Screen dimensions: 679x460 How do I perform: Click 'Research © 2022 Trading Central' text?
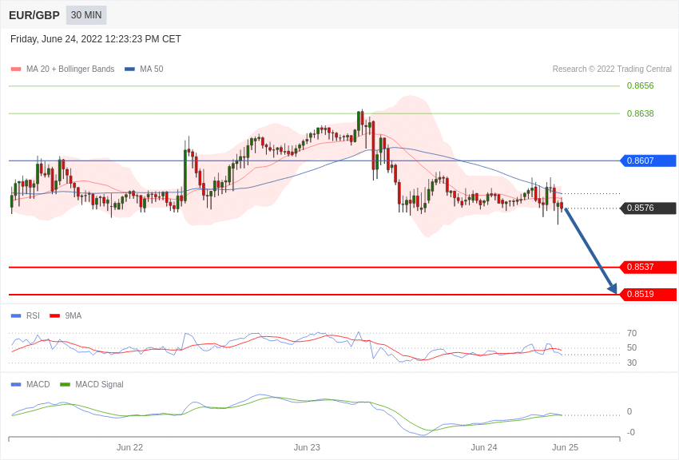pyautogui.click(x=612, y=69)
